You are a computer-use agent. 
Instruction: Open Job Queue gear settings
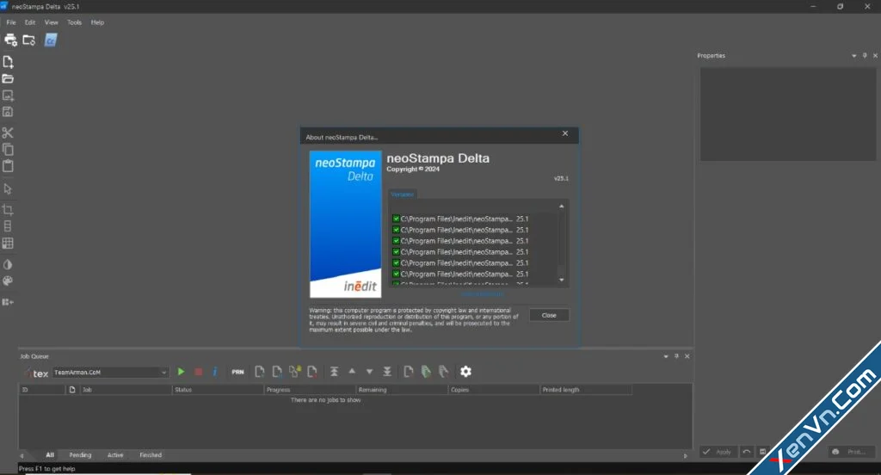[x=465, y=372]
